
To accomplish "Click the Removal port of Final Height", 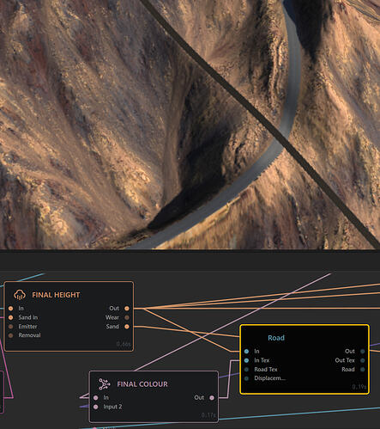I will (x=11, y=335).
